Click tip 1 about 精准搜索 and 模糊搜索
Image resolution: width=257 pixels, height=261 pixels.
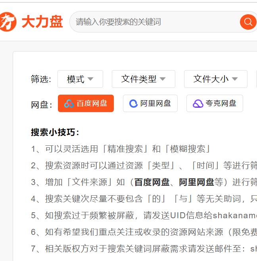pos(121,149)
